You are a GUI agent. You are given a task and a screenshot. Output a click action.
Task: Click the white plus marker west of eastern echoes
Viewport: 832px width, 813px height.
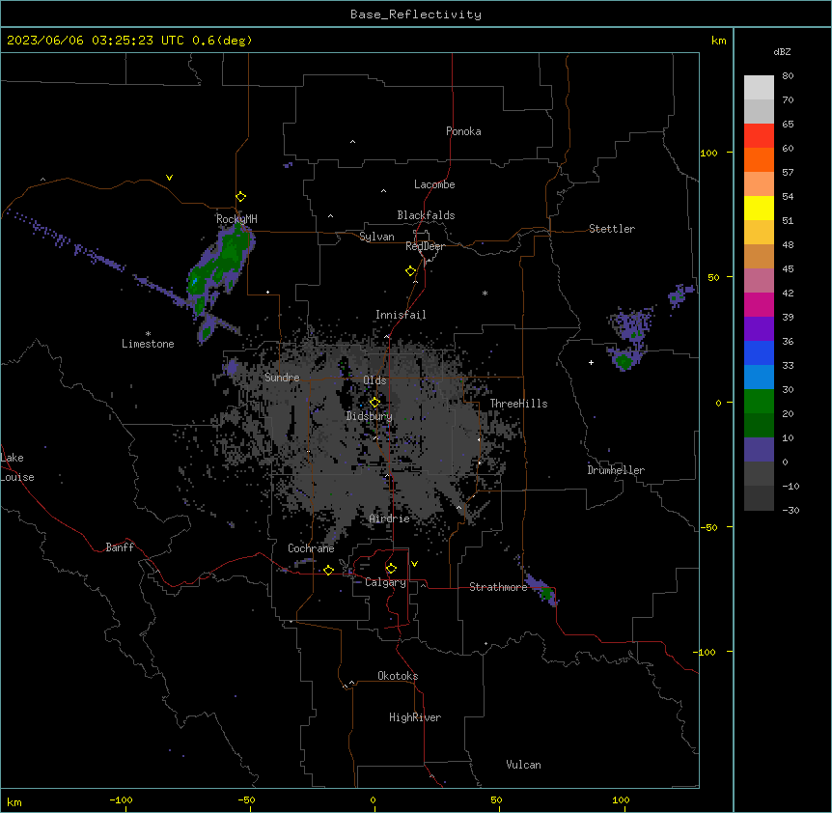tap(591, 362)
